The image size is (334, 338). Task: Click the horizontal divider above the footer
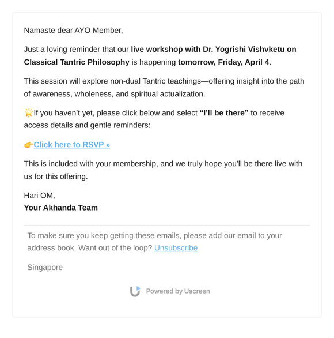click(x=167, y=226)
